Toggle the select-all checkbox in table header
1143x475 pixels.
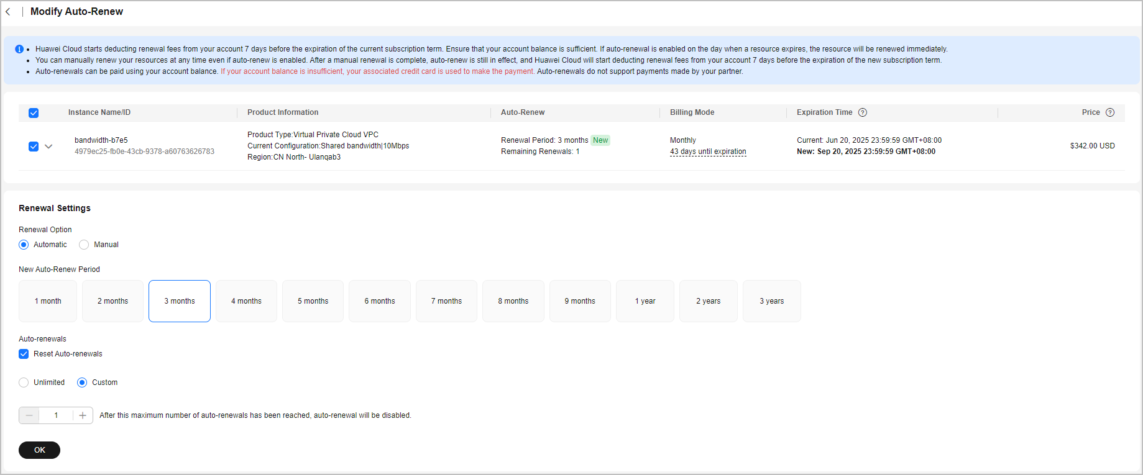point(34,113)
